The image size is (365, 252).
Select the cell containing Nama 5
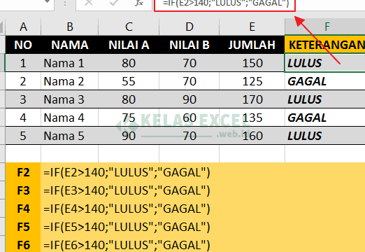(70, 136)
